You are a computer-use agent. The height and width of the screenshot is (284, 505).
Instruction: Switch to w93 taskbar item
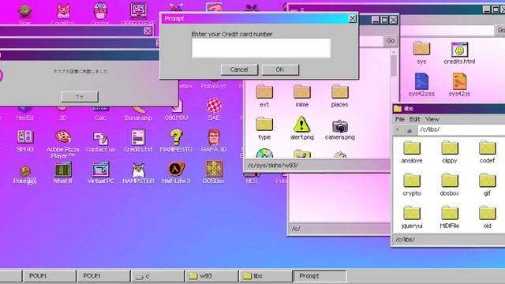click(x=211, y=276)
